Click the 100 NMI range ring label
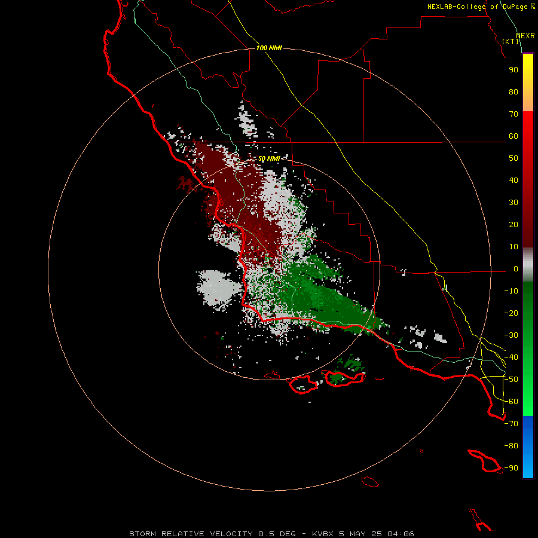This screenshot has width=538, height=538. click(x=269, y=48)
